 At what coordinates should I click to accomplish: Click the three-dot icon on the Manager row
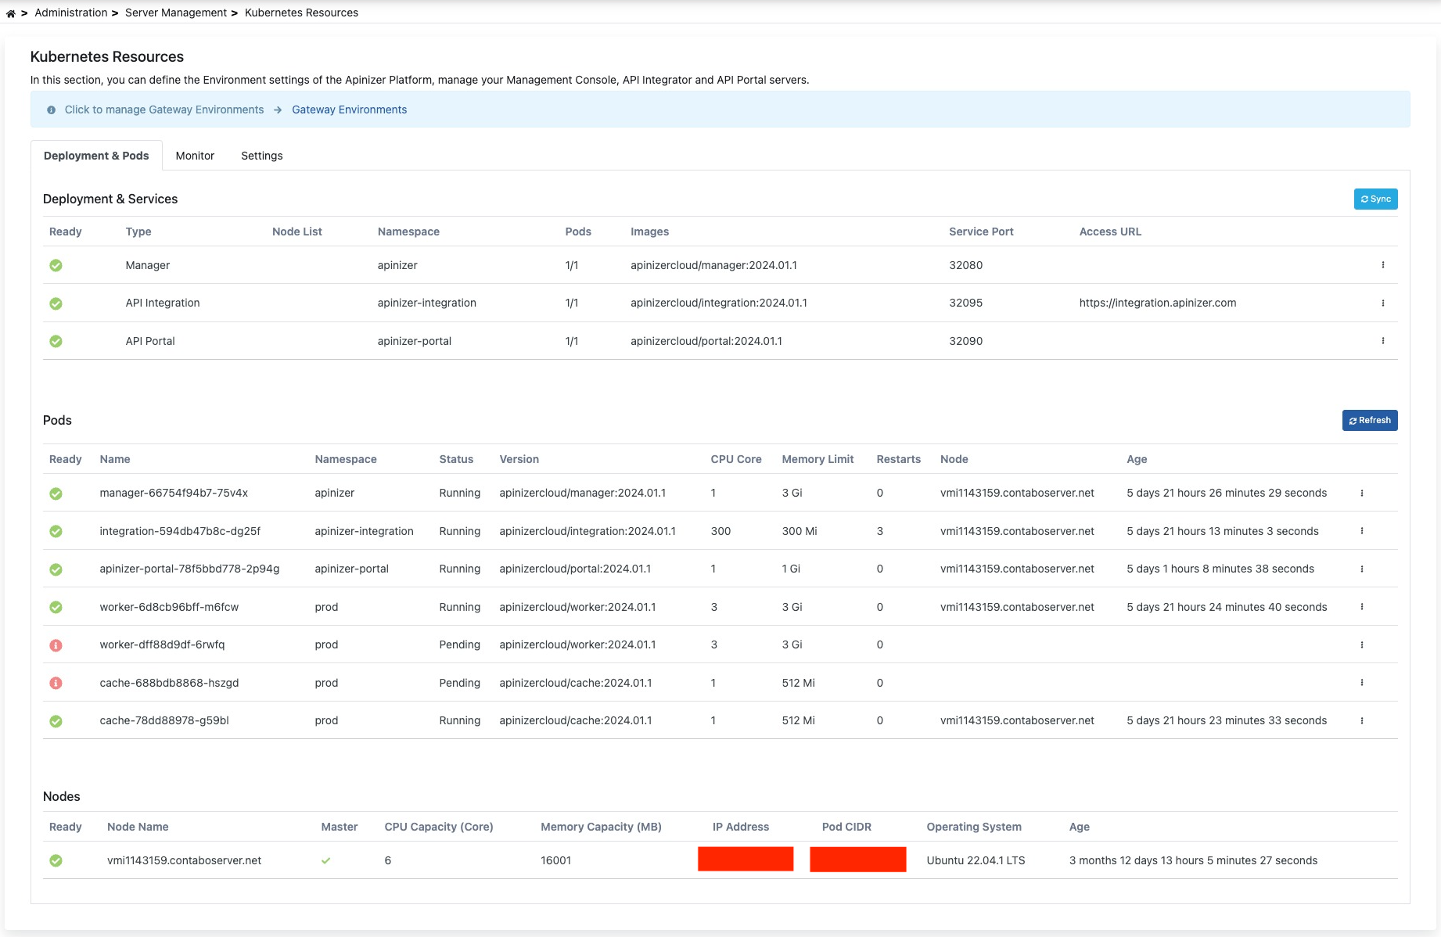(x=1383, y=265)
